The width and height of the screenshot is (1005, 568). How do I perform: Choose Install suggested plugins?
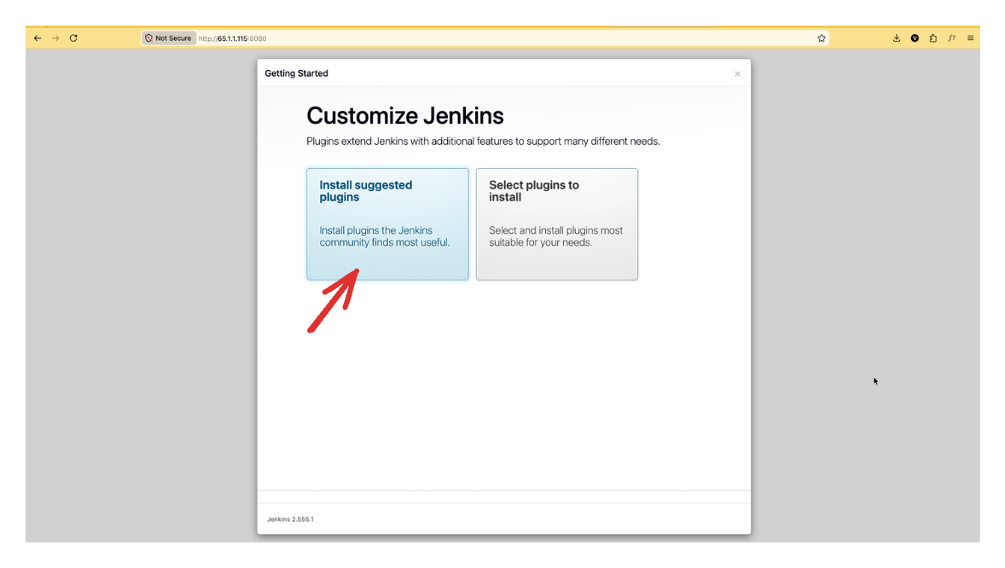(387, 224)
